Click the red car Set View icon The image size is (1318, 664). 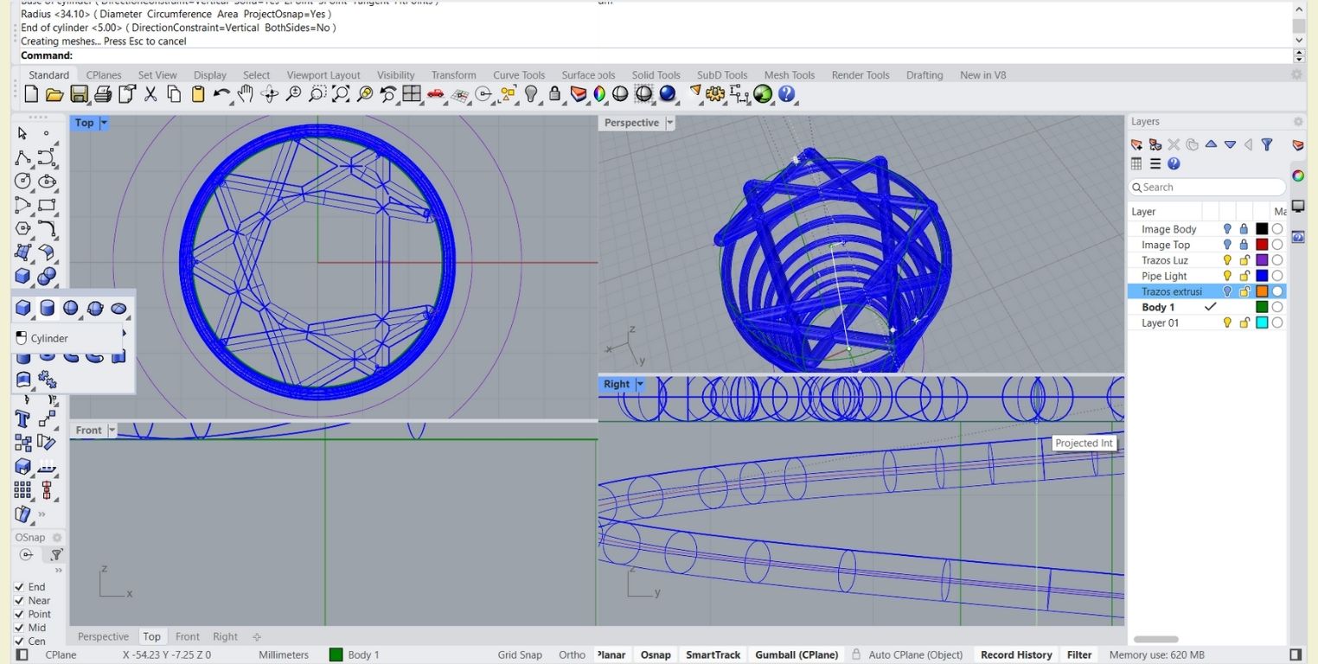pos(435,94)
